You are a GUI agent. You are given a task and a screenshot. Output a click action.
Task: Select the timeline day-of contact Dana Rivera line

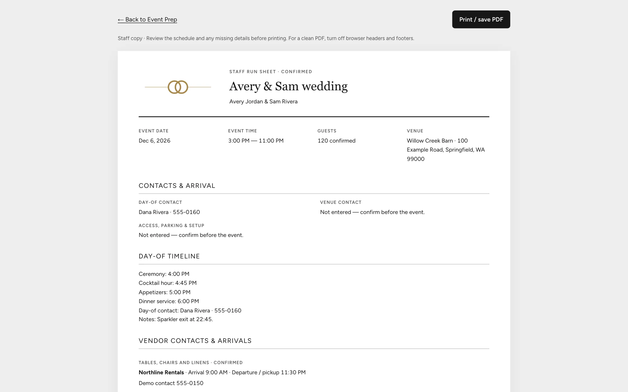tap(190, 311)
